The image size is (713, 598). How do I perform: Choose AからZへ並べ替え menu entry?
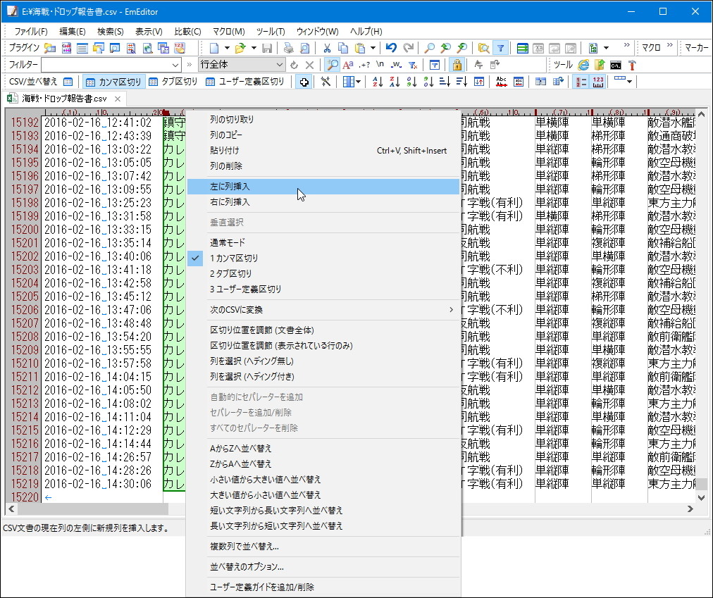pyautogui.click(x=323, y=449)
